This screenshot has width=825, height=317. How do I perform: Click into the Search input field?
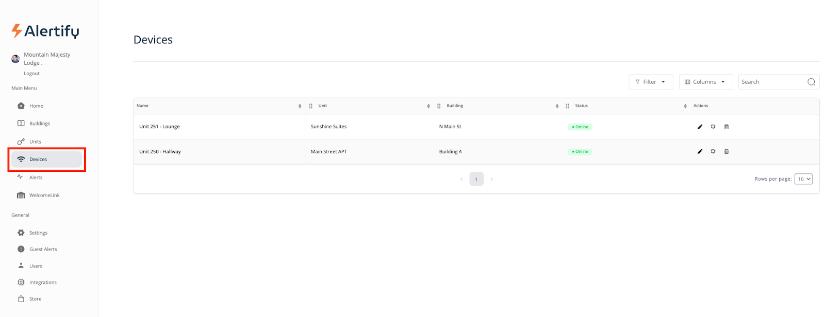point(772,82)
